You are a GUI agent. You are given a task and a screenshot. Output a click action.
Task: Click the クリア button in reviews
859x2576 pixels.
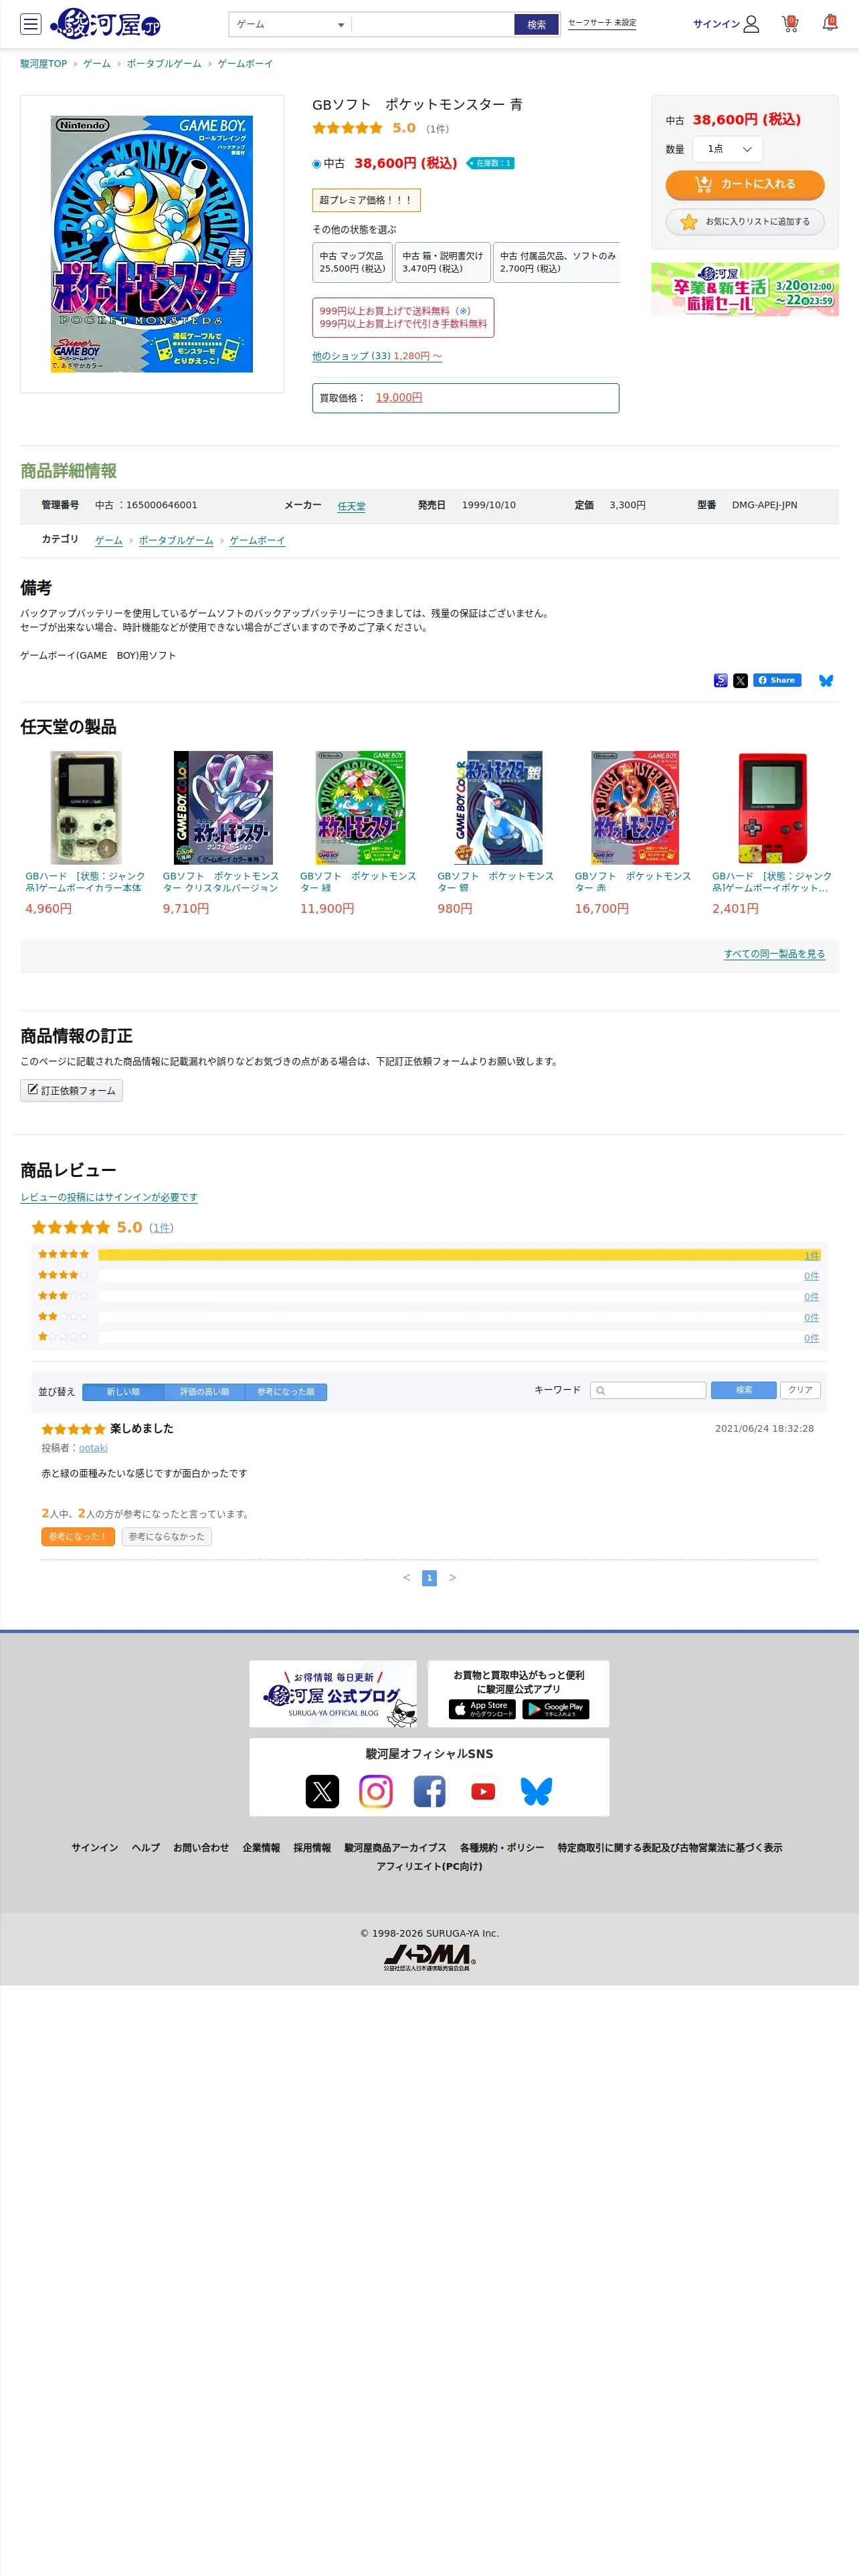tap(800, 1390)
